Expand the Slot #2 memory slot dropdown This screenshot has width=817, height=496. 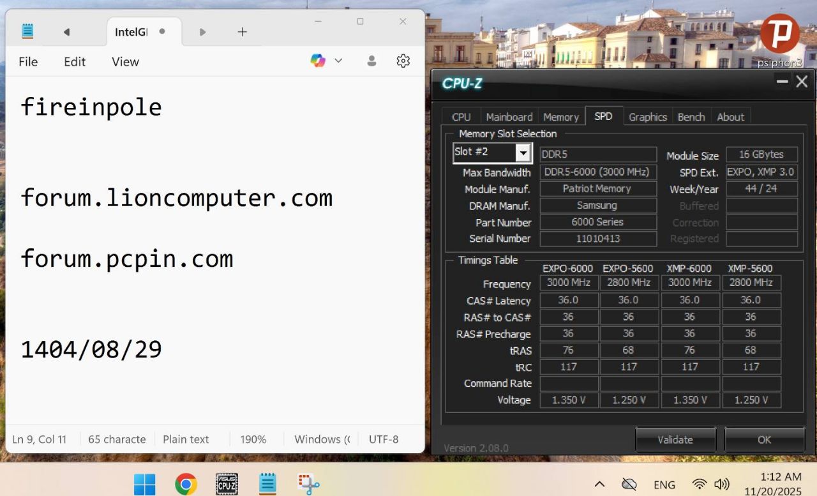(x=523, y=153)
